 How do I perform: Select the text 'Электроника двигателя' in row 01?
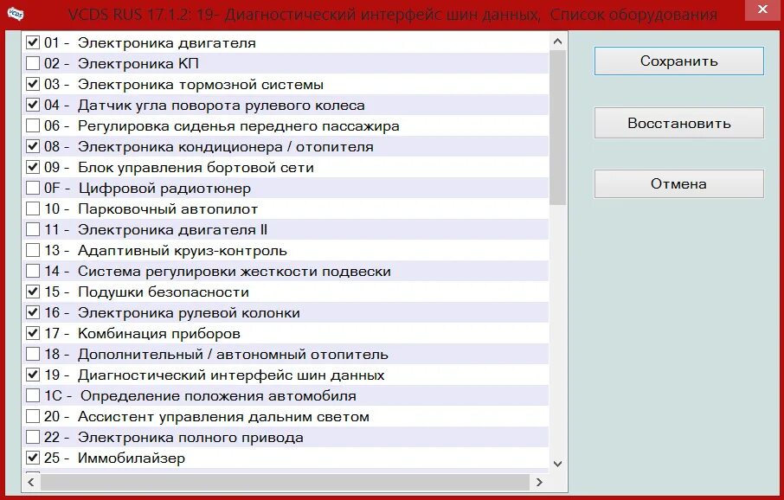tap(166, 43)
